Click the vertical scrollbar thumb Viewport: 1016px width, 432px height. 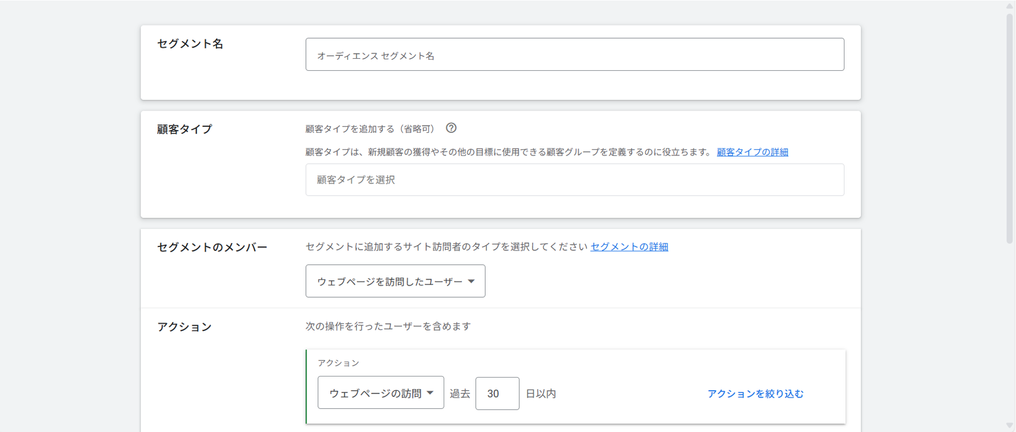1010,128
